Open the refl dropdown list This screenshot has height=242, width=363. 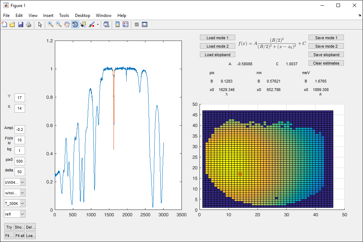point(23,214)
